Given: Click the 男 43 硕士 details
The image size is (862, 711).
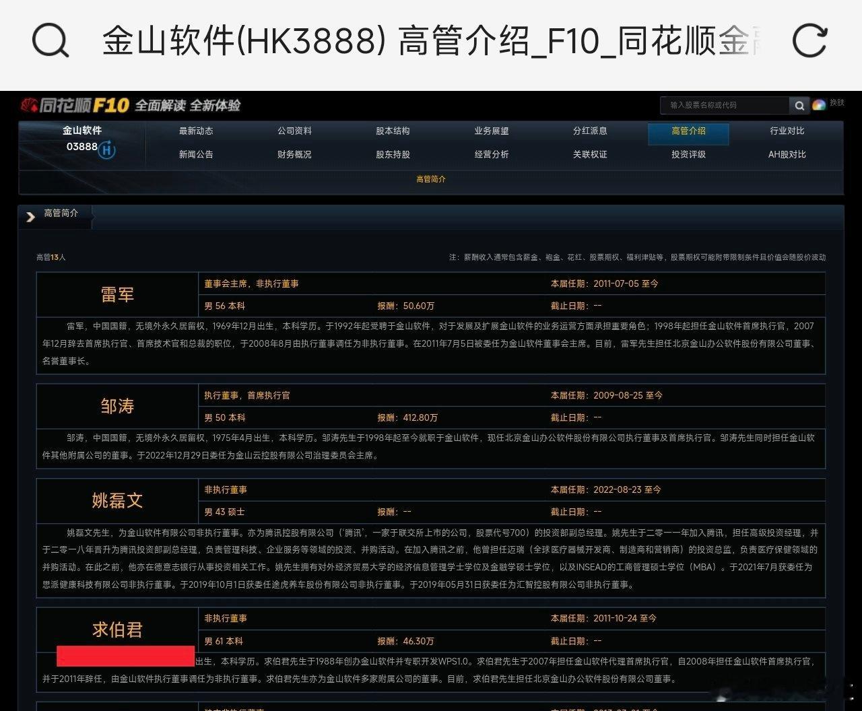Looking at the screenshot, I should pos(224,512).
